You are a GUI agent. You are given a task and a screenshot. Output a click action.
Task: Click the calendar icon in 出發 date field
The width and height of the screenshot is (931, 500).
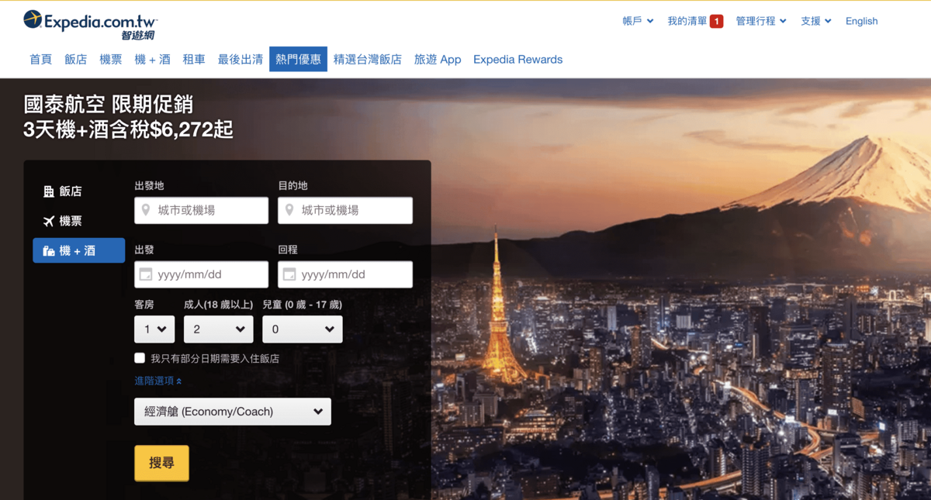(x=145, y=274)
